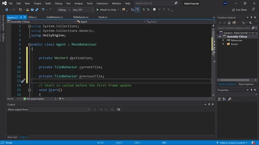Image resolution: width=259 pixels, height=145 pixels.
Task: Click the notifications icon in status bar
Action: [253, 143]
